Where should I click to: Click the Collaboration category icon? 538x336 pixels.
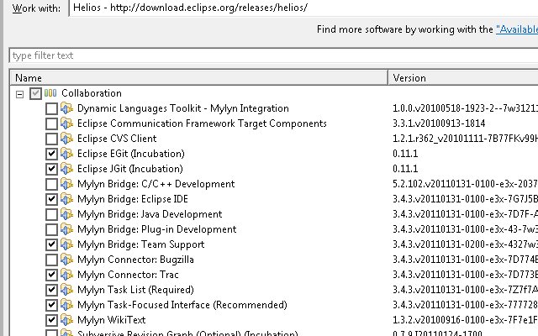point(50,93)
